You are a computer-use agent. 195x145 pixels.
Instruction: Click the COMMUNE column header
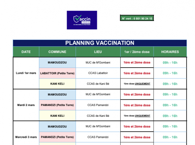[57, 52]
